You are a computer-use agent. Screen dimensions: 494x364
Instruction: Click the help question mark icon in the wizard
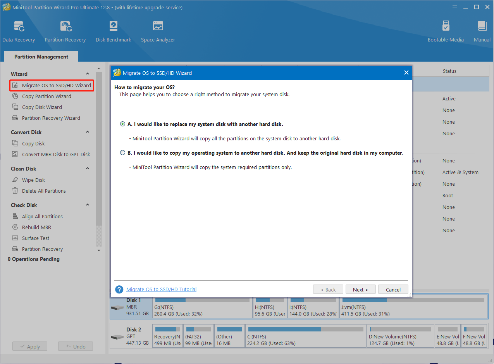click(x=119, y=290)
